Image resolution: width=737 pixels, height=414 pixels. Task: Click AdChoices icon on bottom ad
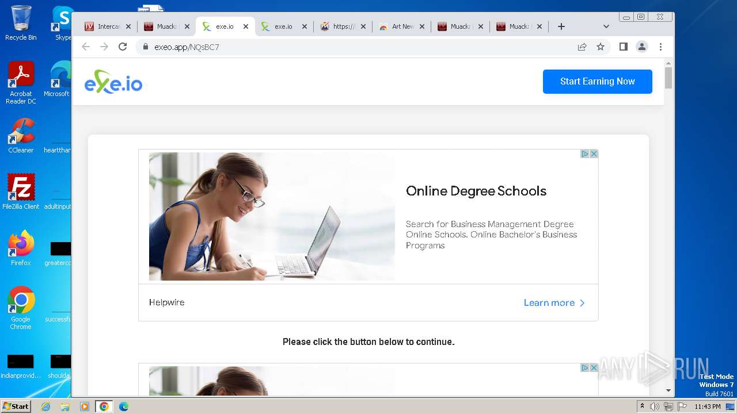pos(584,367)
